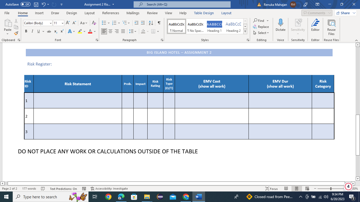This screenshot has width=360, height=202.
Task: Open the Borders dropdown arrow
Action: pos(158,31)
